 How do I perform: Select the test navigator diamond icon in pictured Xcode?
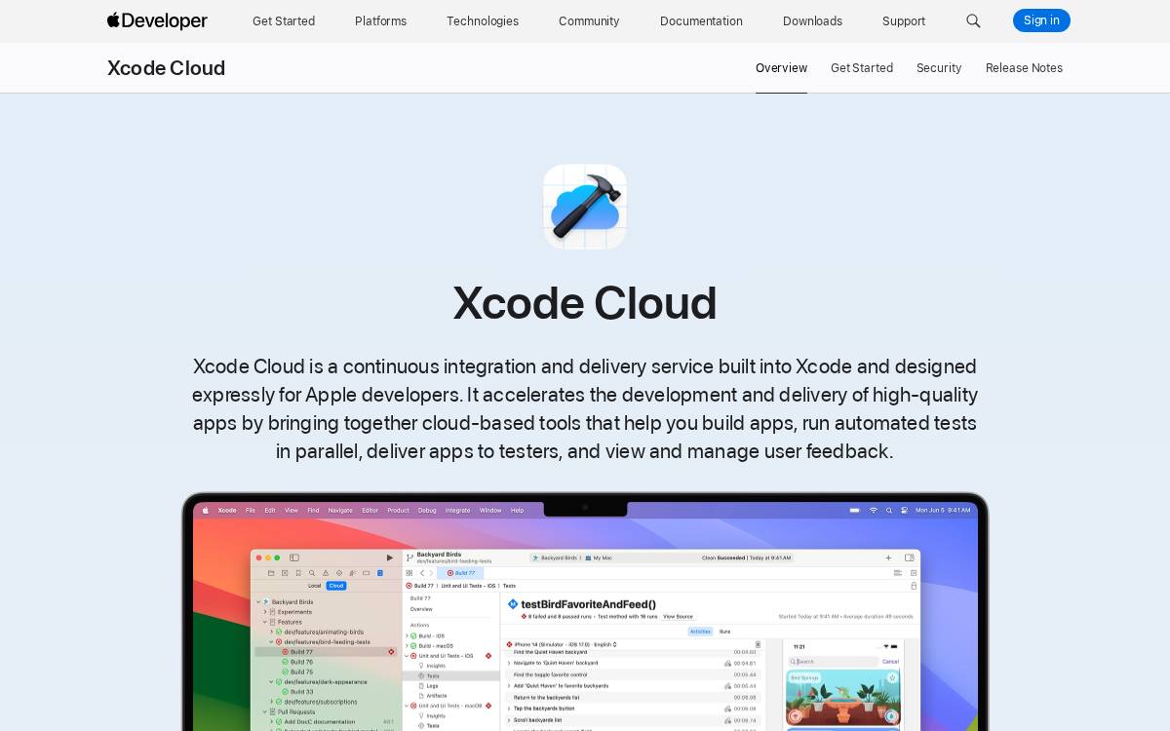(339, 573)
